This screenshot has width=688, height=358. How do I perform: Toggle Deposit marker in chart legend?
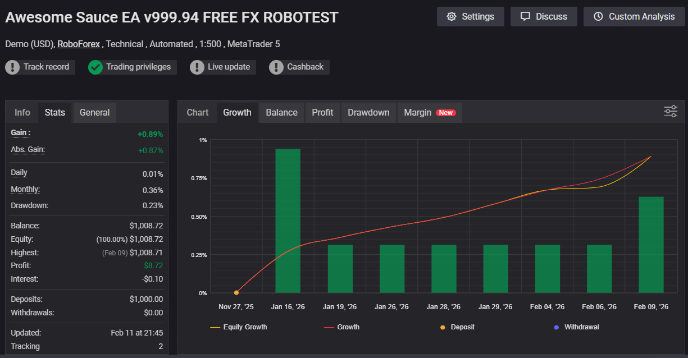click(457, 327)
